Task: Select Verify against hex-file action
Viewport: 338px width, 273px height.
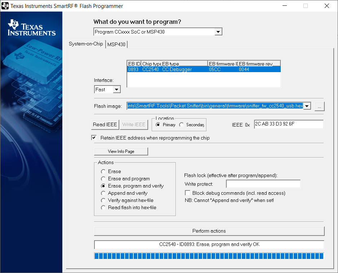Action: point(103,200)
